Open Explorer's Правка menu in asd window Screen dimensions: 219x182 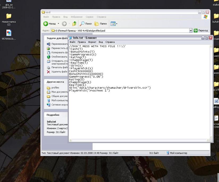(56, 17)
